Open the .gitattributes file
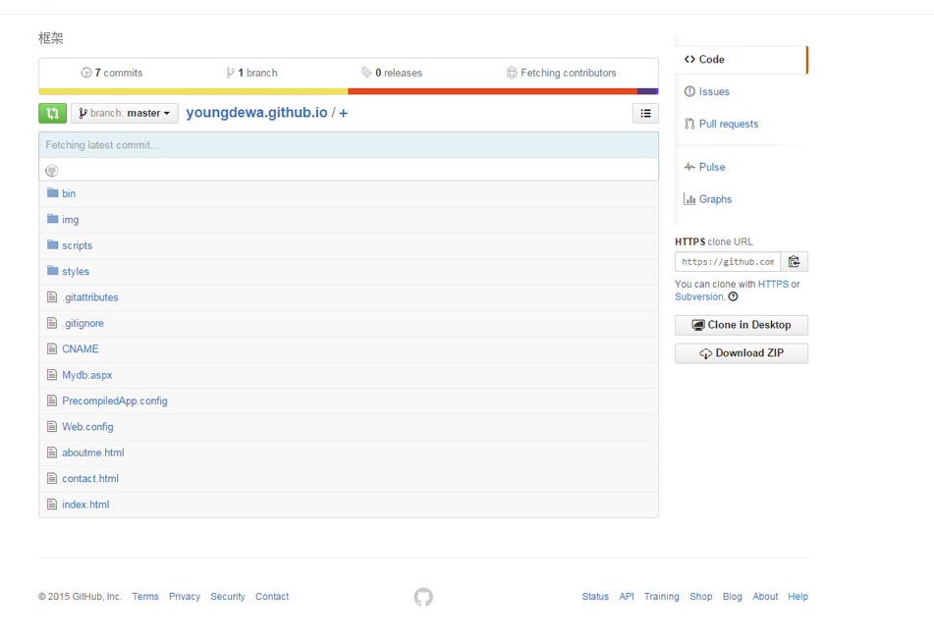Screen dimensions: 934x638 coord(90,297)
